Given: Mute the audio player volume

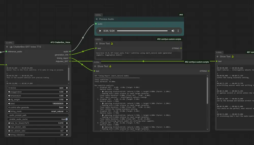Looking at the screenshot, I should pos(173,31).
